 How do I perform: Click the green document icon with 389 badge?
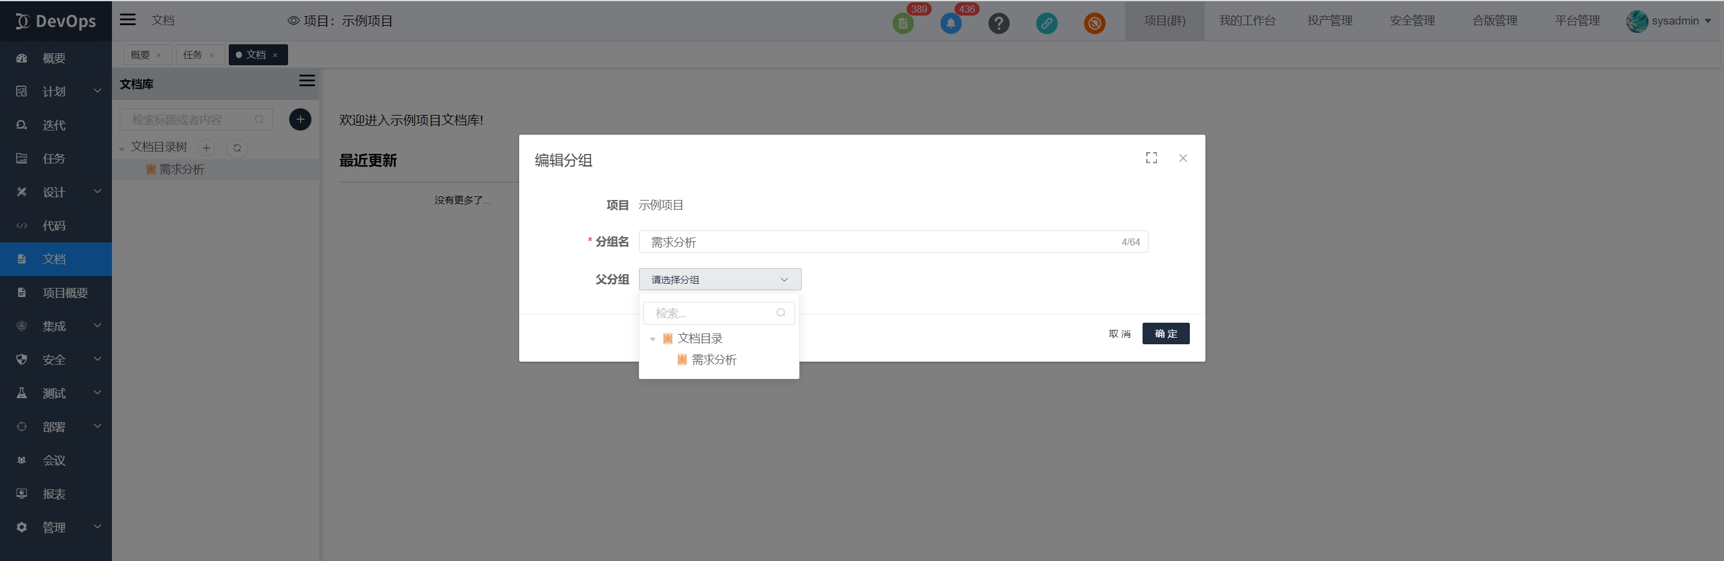click(903, 23)
